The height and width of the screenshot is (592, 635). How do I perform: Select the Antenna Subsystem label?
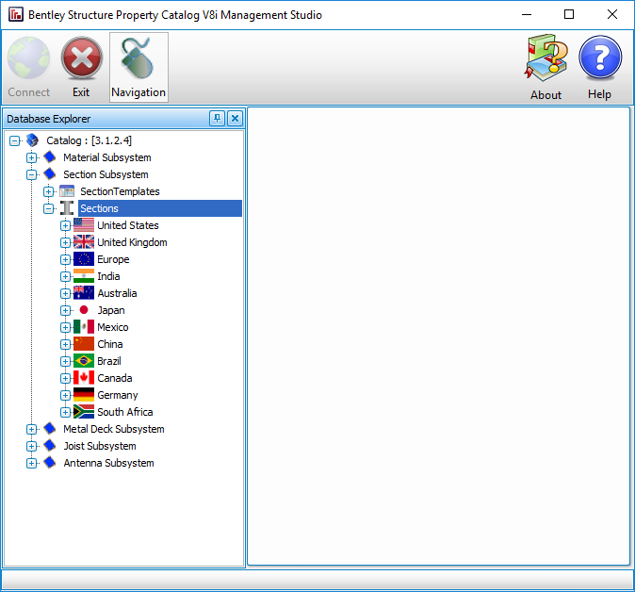coord(108,463)
